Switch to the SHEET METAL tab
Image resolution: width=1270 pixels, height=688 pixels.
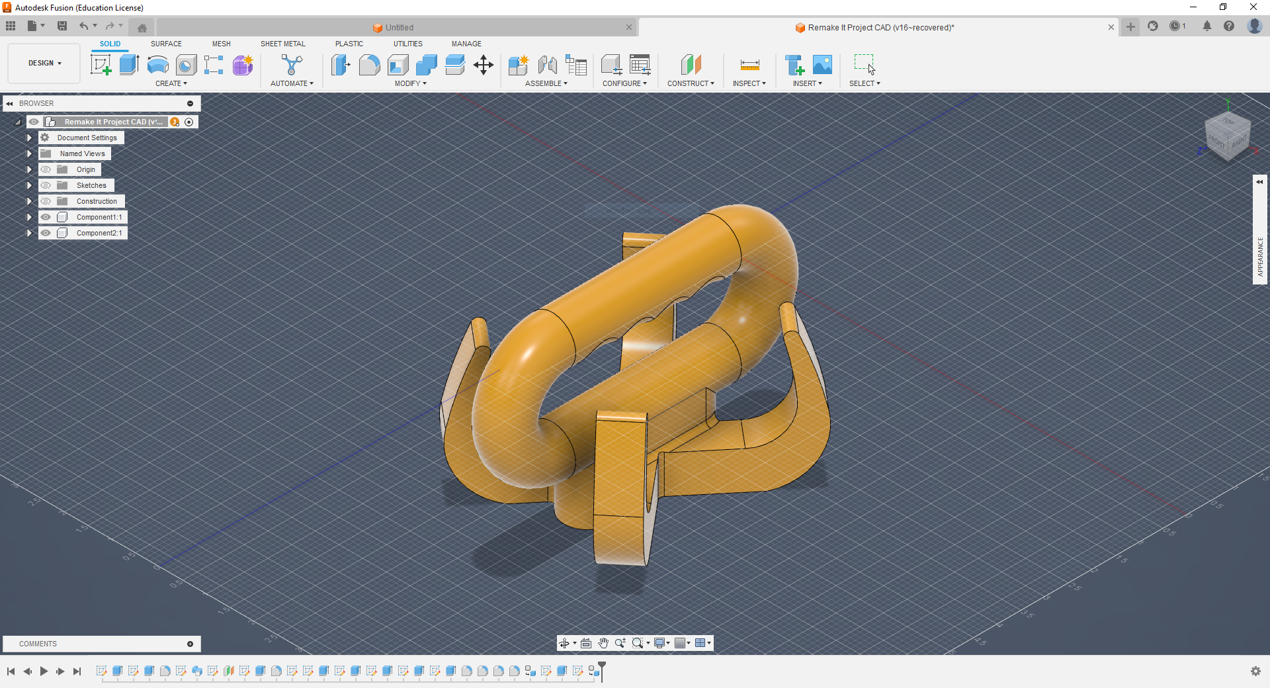pyautogui.click(x=283, y=44)
